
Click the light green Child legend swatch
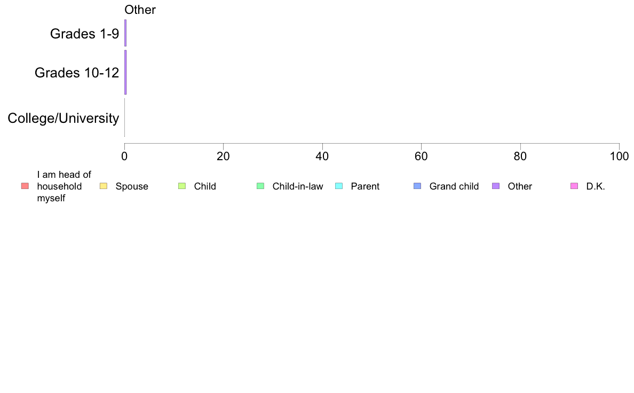point(182,186)
